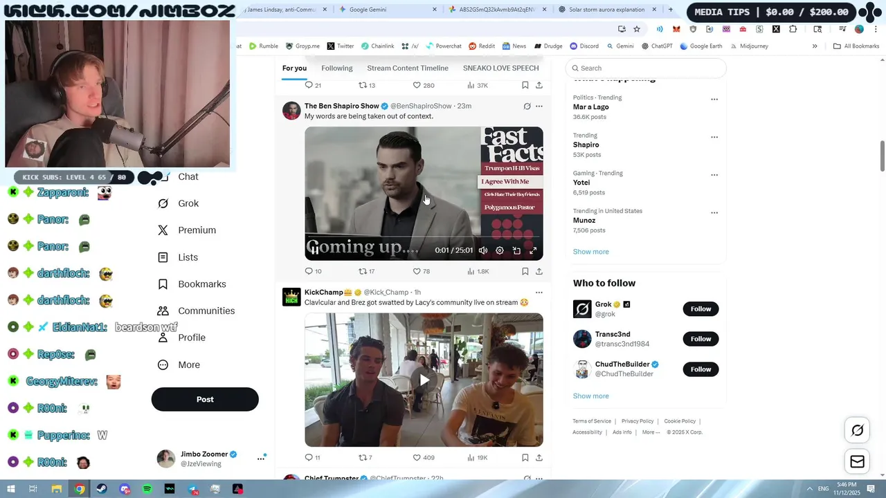Bookmark this page with the star icon
The width and height of the screenshot is (886, 498).
coord(637,29)
